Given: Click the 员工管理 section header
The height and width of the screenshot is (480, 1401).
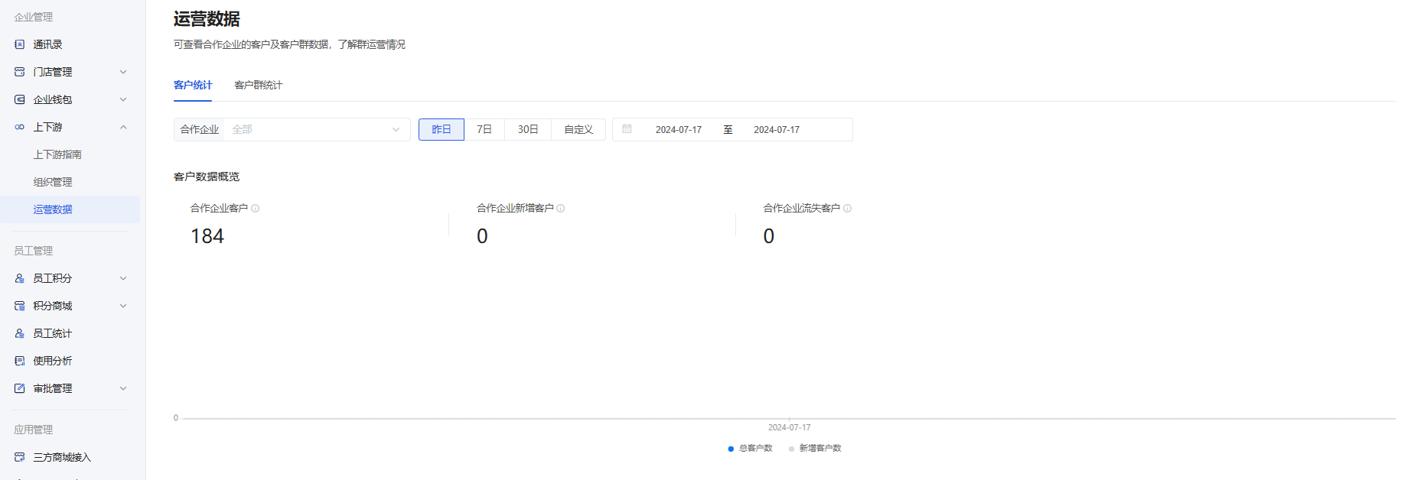Looking at the screenshot, I should coord(34,251).
